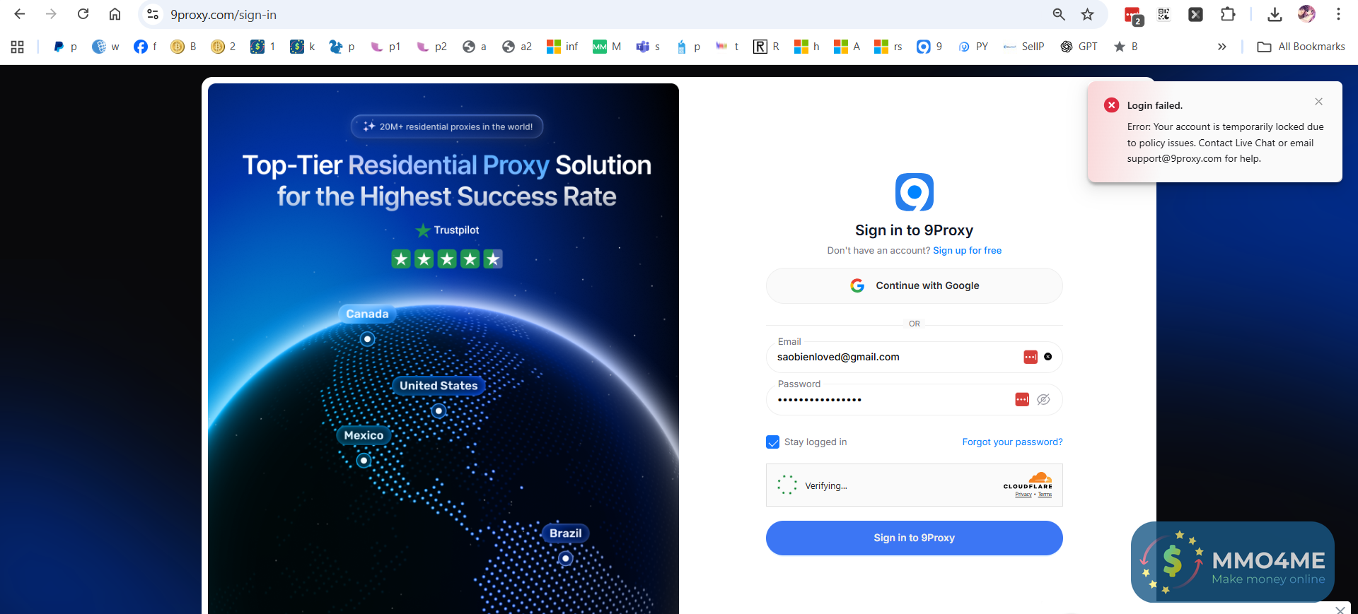The width and height of the screenshot is (1358, 614).
Task: Open the 'PY' bookmark
Action: [x=973, y=47]
